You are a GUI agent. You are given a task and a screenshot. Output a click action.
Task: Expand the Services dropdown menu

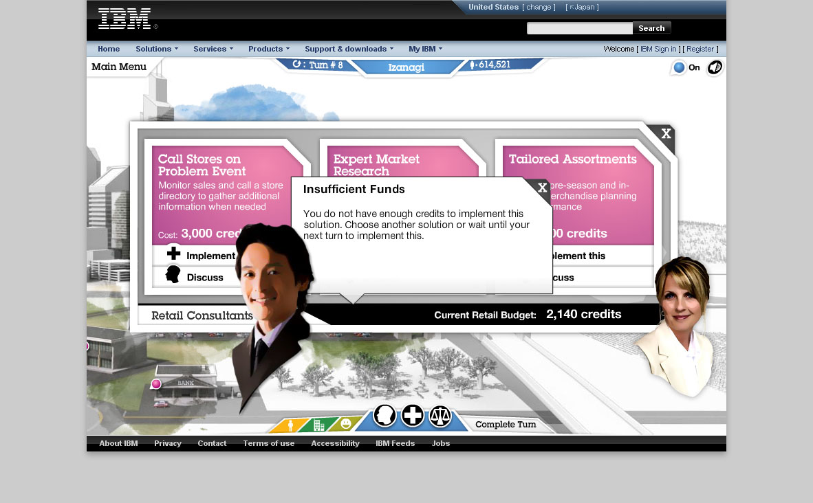click(x=213, y=49)
